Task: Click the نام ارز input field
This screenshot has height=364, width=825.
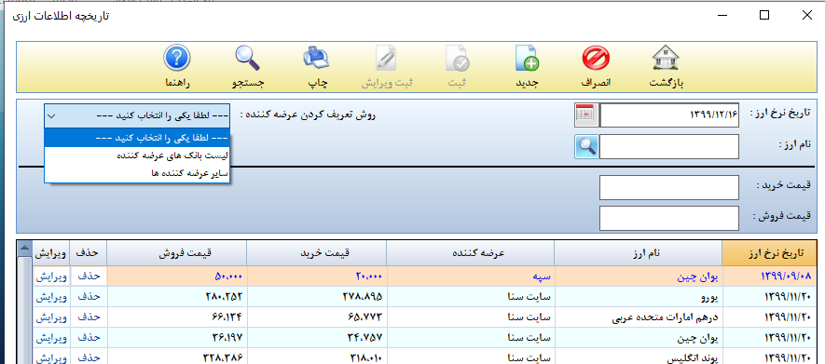Action: coord(669,146)
